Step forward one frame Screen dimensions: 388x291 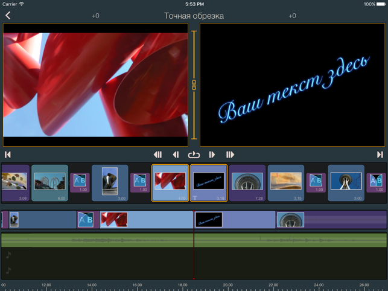click(212, 155)
